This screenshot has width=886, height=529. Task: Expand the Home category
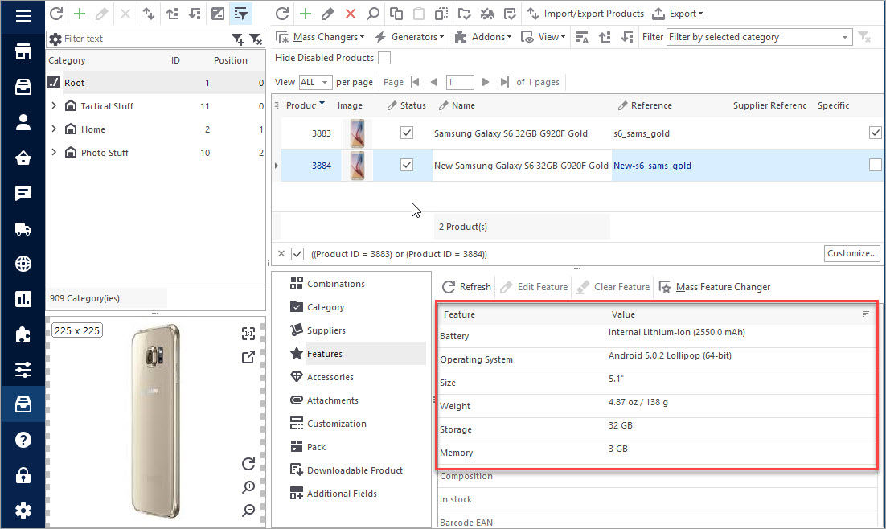point(54,129)
